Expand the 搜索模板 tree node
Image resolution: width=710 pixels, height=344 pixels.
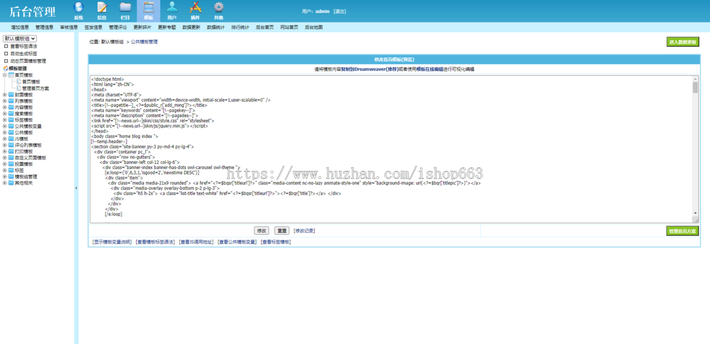5,113
